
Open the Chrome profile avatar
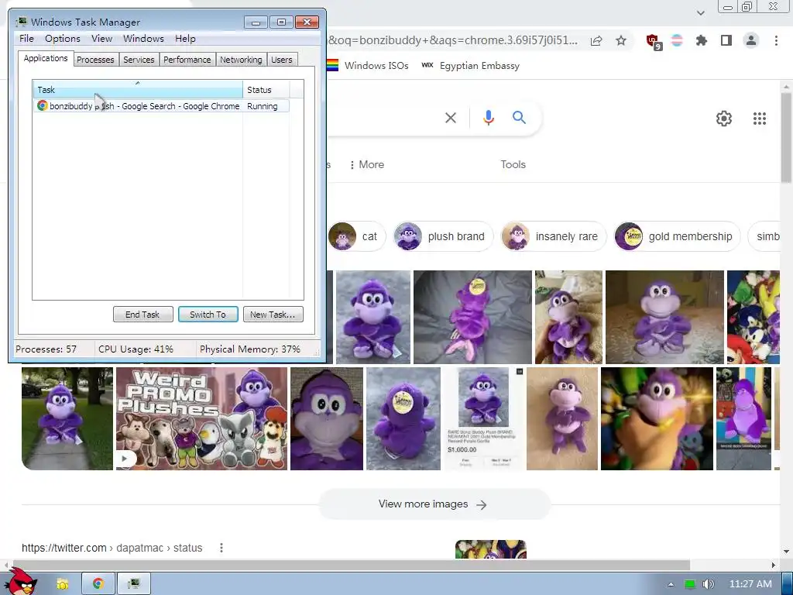pyautogui.click(x=751, y=40)
